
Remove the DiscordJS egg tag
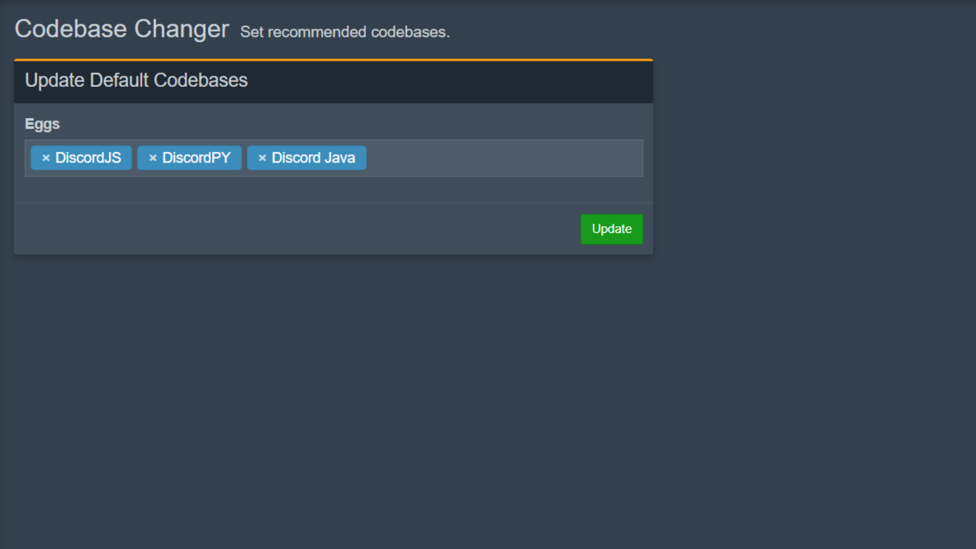click(x=46, y=158)
